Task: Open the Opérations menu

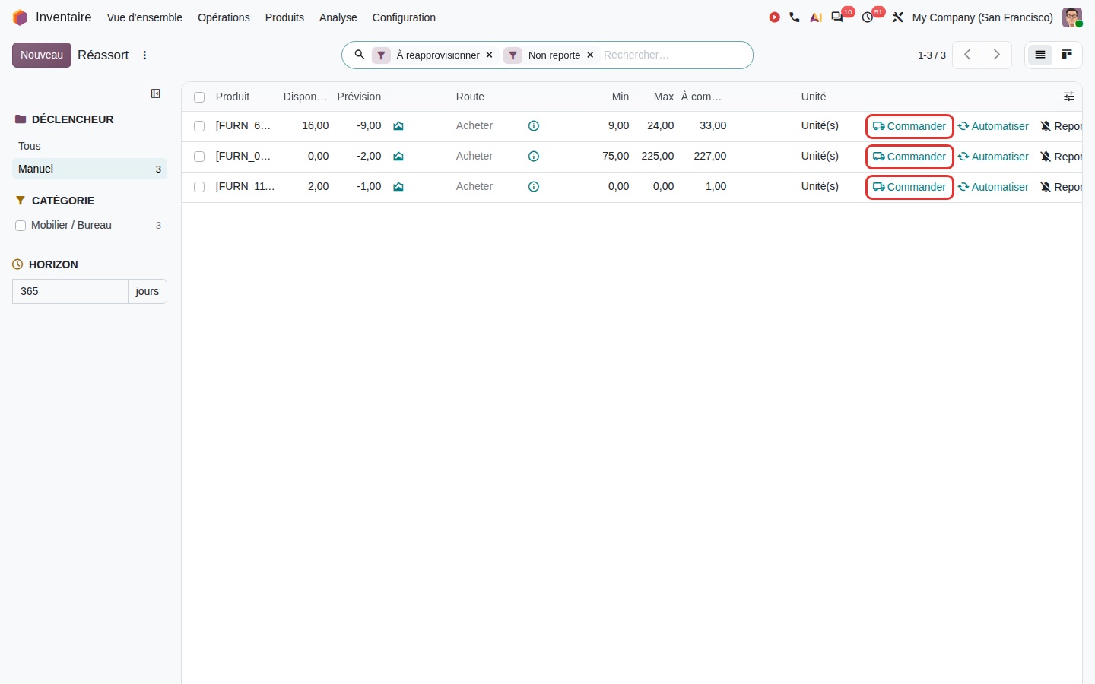Action: pyautogui.click(x=224, y=17)
